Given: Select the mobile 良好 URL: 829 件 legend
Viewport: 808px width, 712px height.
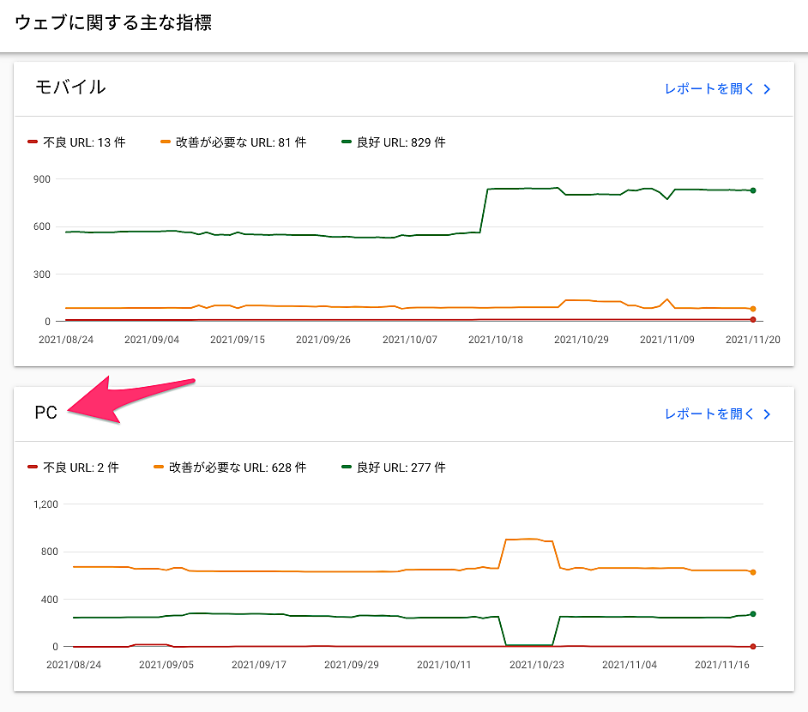Looking at the screenshot, I should pyautogui.click(x=394, y=142).
